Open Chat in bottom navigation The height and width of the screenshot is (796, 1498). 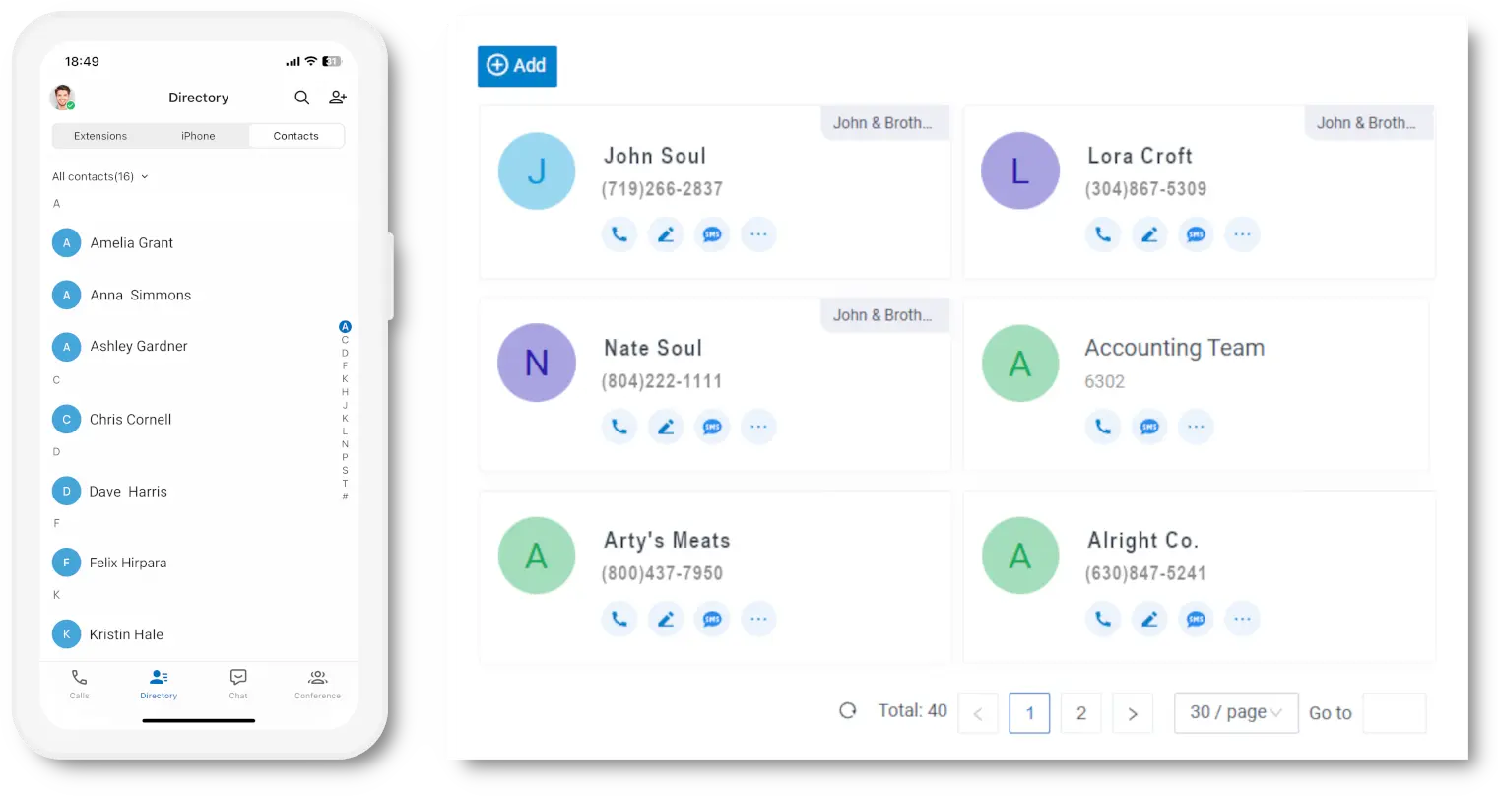238,683
